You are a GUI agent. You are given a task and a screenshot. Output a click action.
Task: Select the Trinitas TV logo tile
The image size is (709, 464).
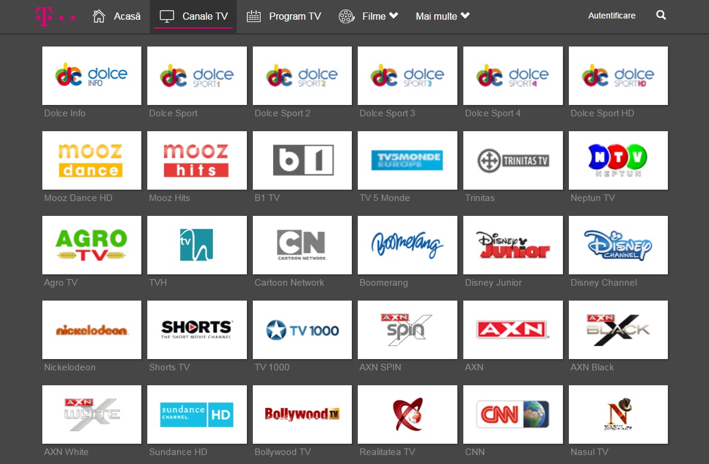coord(513,160)
